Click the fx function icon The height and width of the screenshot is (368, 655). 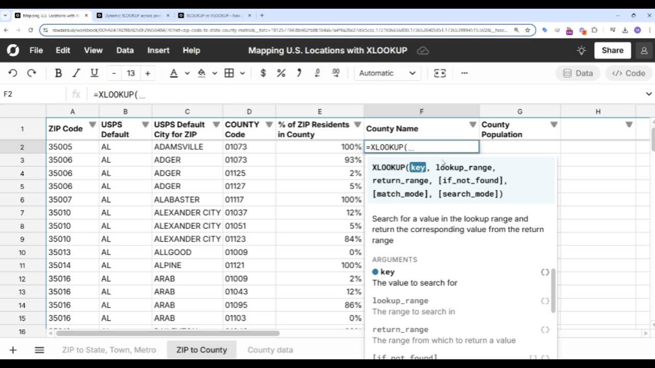(x=76, y=94)
